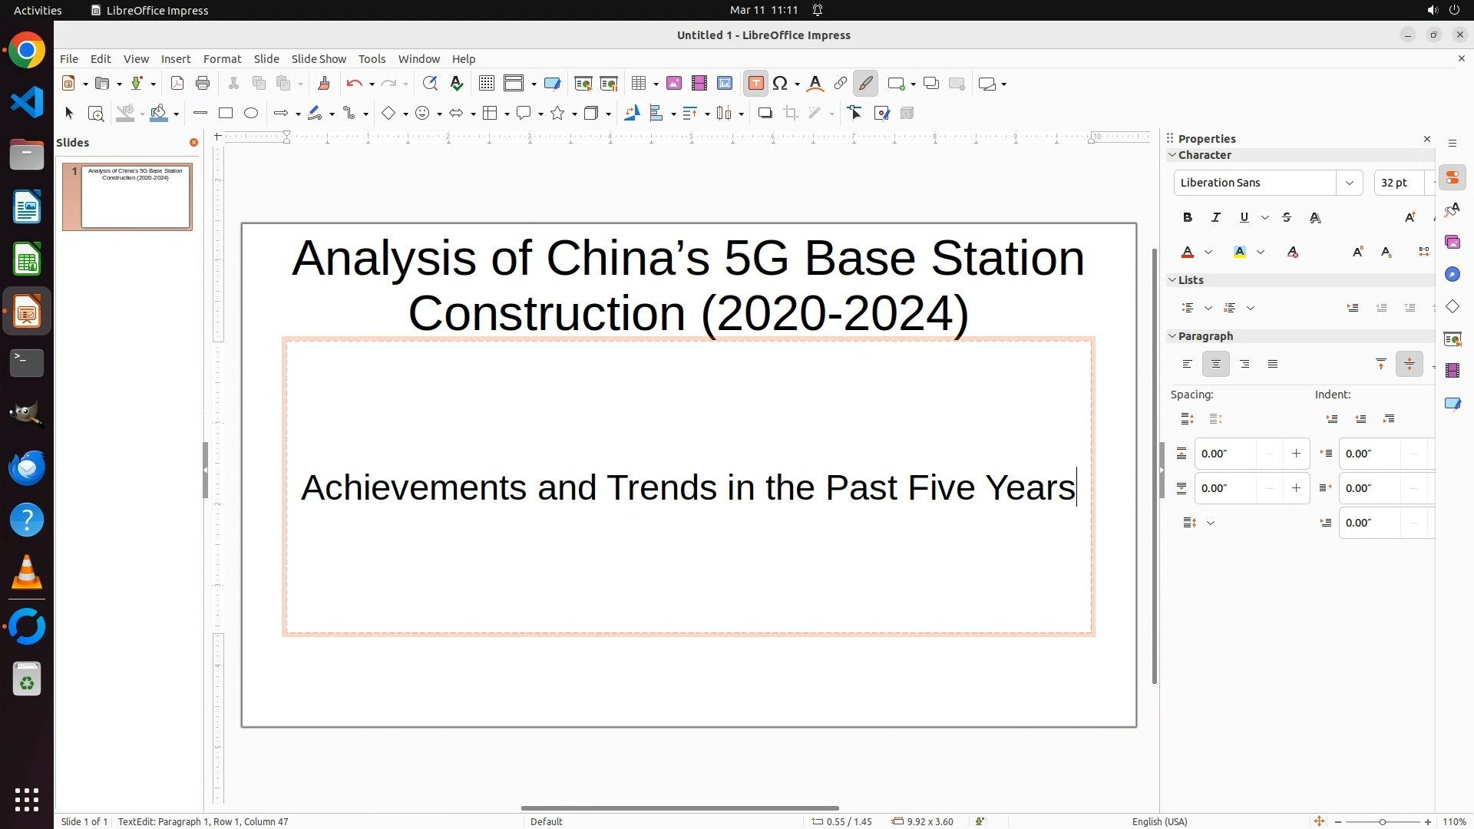The height and width of the screenshot is (829, 1474).
Task: Toggle the Display Grid icon
Action: 486,84
